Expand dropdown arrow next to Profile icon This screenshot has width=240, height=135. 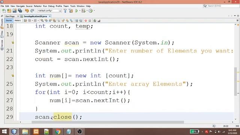(x=94, y=11)
